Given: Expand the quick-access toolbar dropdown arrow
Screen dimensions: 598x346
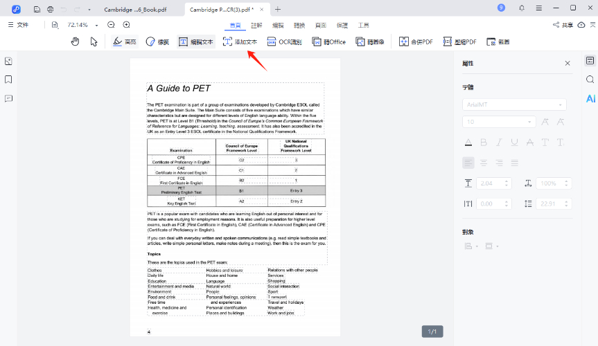Looking at the screenshot, I should tap(89, 10).
